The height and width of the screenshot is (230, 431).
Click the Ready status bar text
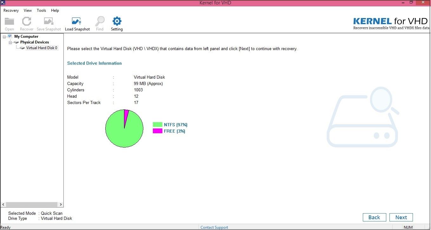5,227
